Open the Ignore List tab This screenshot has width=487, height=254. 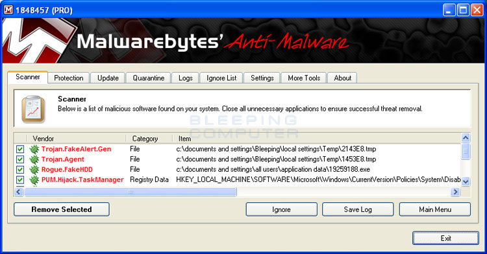tap(221, 78)
